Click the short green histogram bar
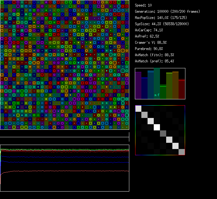 pyautogui.click(x=163, y=92)
